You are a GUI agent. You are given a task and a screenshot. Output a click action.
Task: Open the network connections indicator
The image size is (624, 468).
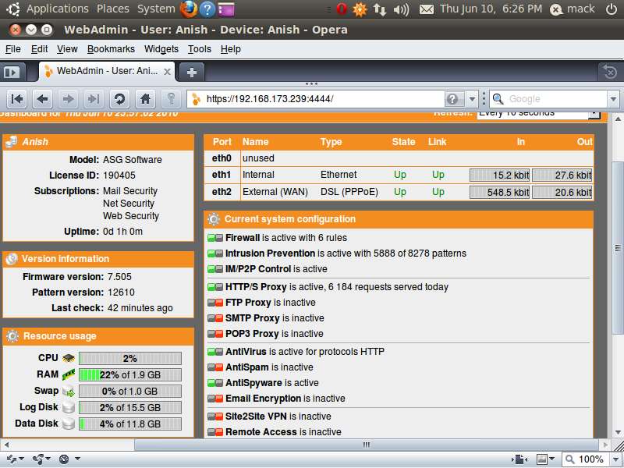coord(379,9)
